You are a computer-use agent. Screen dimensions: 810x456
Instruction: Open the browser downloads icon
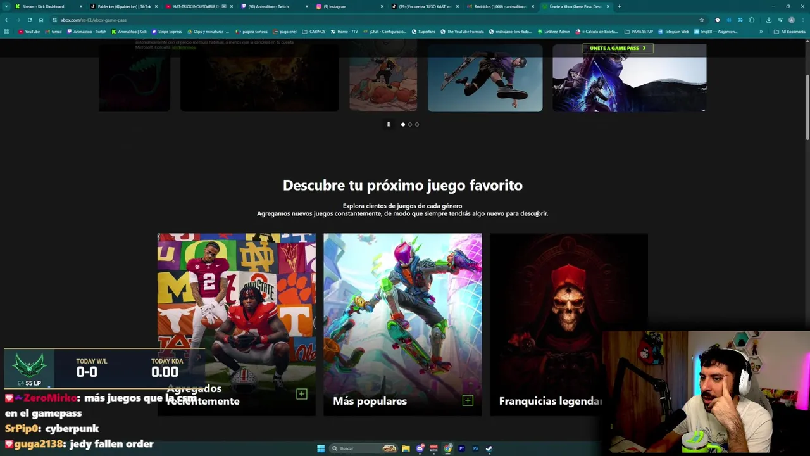(768, 20)
